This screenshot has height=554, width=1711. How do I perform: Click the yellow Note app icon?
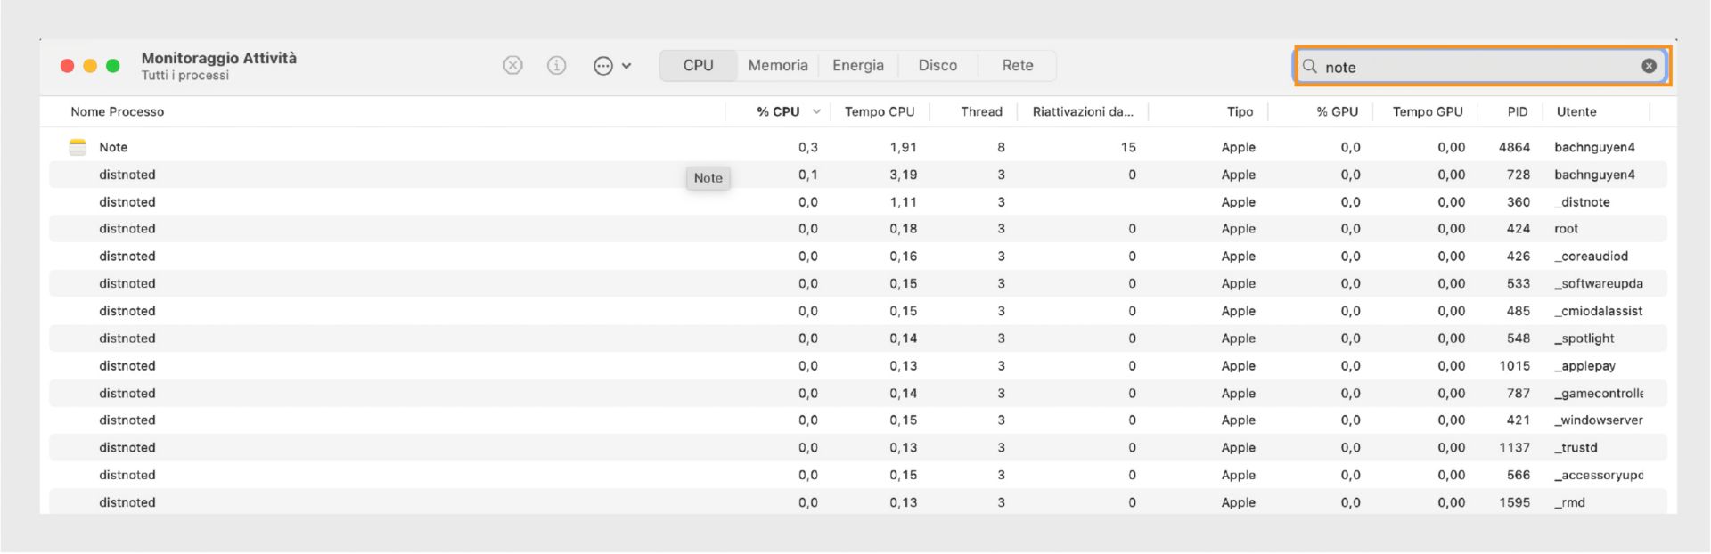[78, 147]
